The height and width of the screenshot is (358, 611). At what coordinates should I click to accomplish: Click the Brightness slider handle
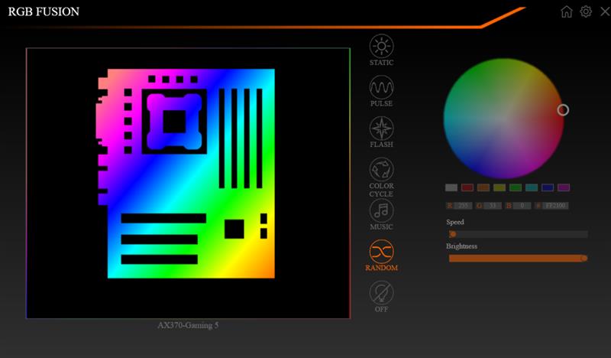[584, 259]
